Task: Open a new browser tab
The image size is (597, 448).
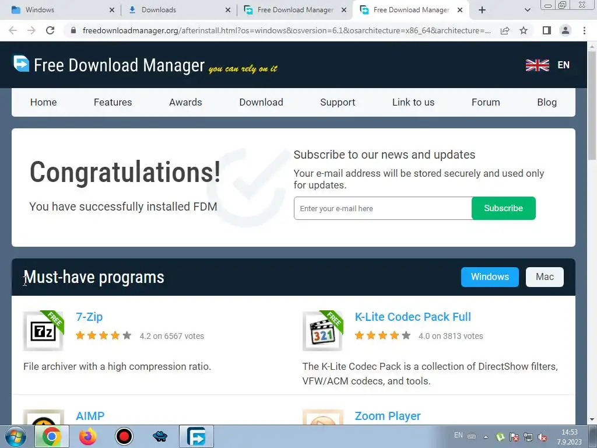Action: point(482,10)
